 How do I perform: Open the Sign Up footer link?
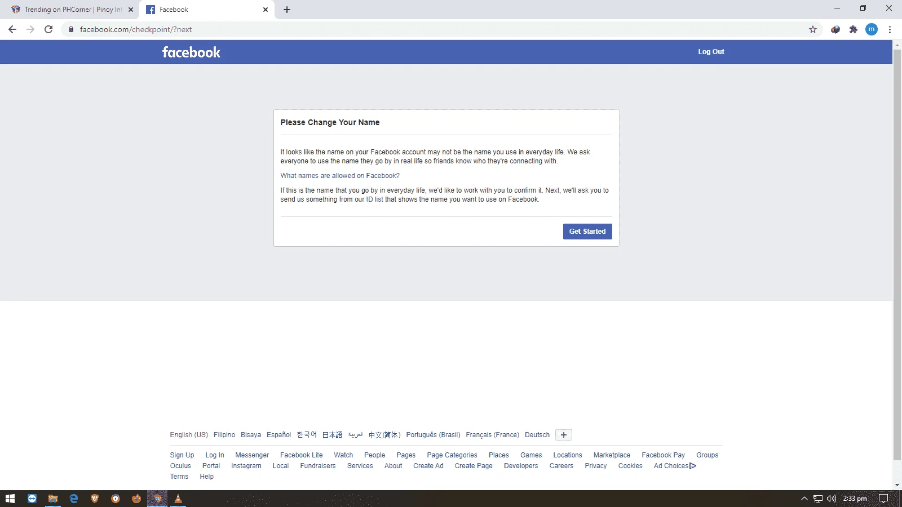click(x=182, y=455)
